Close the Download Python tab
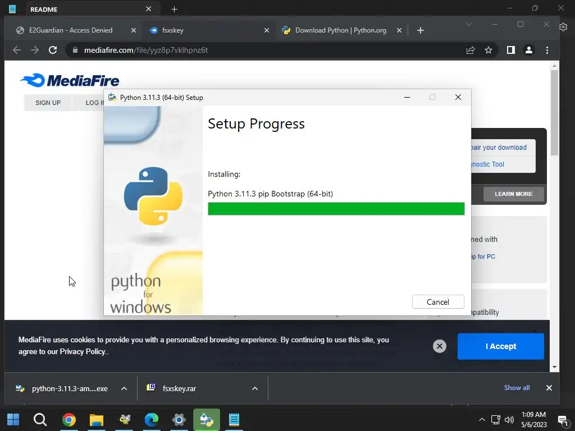The width and height of the screenshot is (575, 431). [399, 30]
